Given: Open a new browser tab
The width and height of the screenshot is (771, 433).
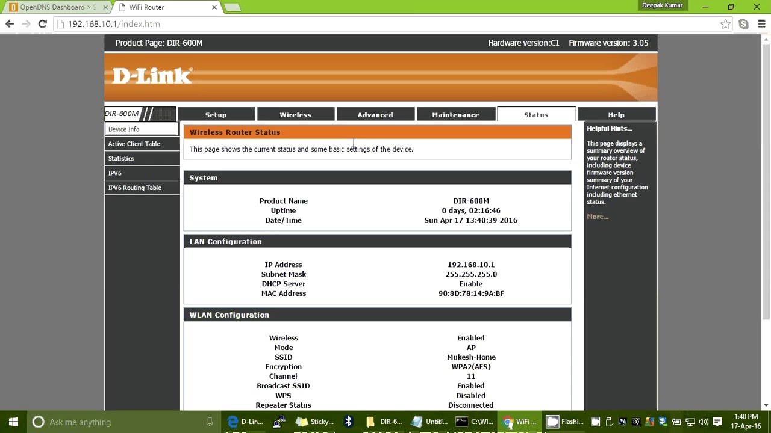Looking at the screenshot, I should [233, 7].
